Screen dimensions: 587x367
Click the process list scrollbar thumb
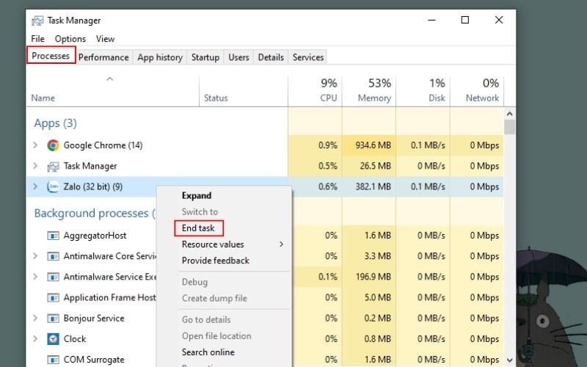(x=509, y=126)
